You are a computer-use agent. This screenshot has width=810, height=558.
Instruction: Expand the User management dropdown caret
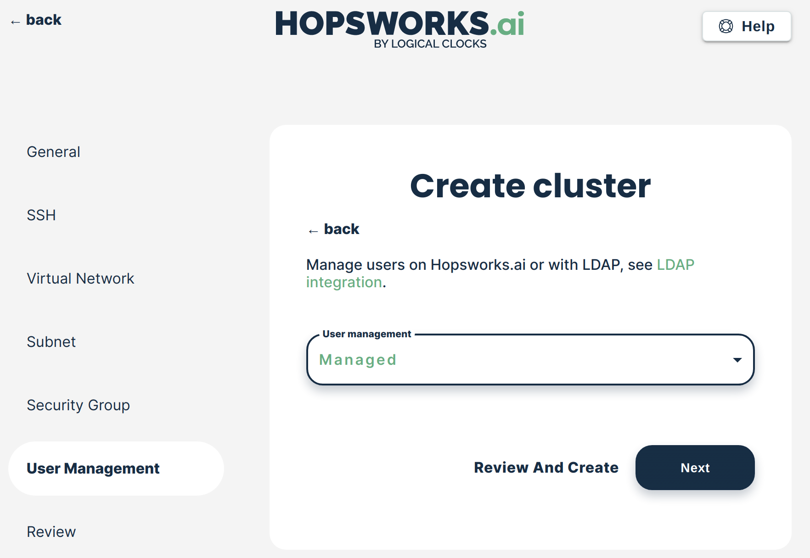737,360
